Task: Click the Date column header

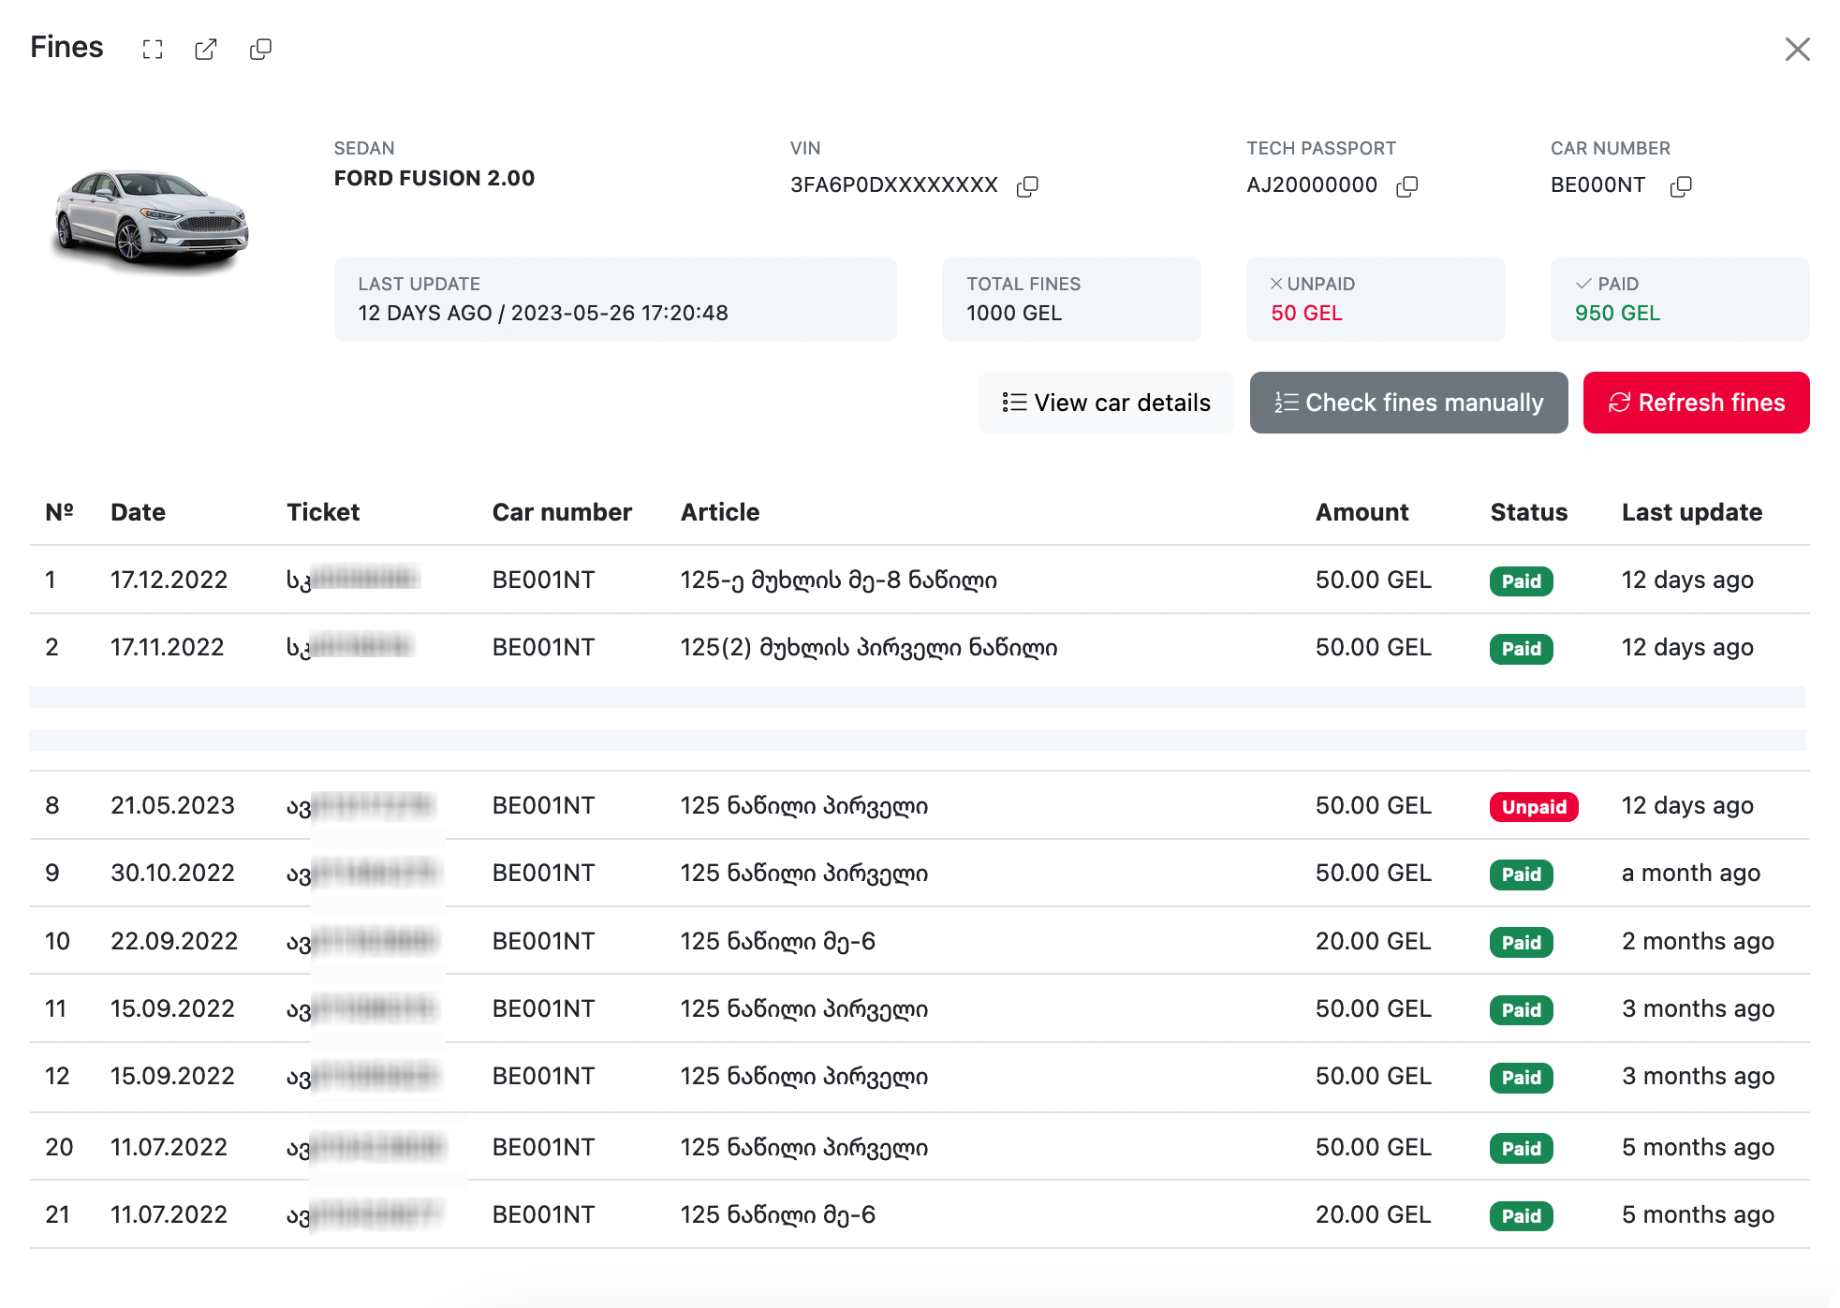Action: 138,512
